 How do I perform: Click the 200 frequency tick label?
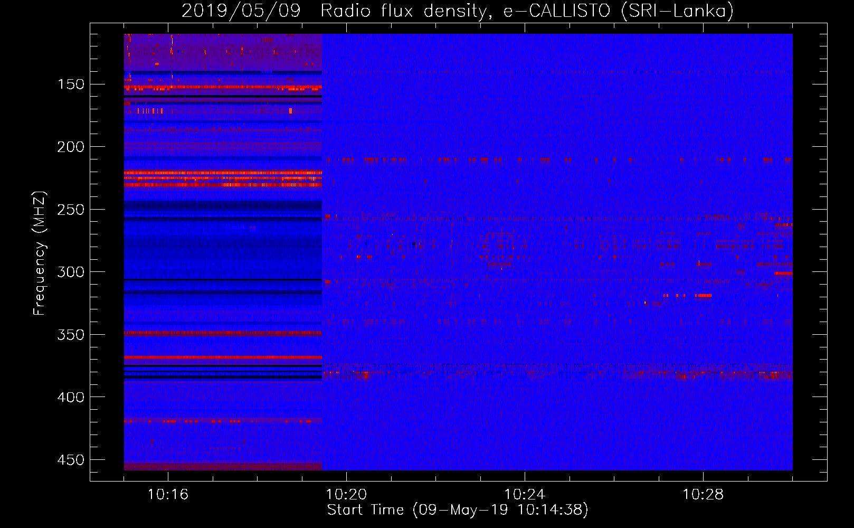pyautogui.click(x=71, y=147)
